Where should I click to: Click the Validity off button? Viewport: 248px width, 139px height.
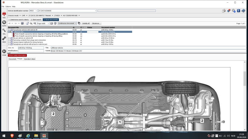(86, 23)
